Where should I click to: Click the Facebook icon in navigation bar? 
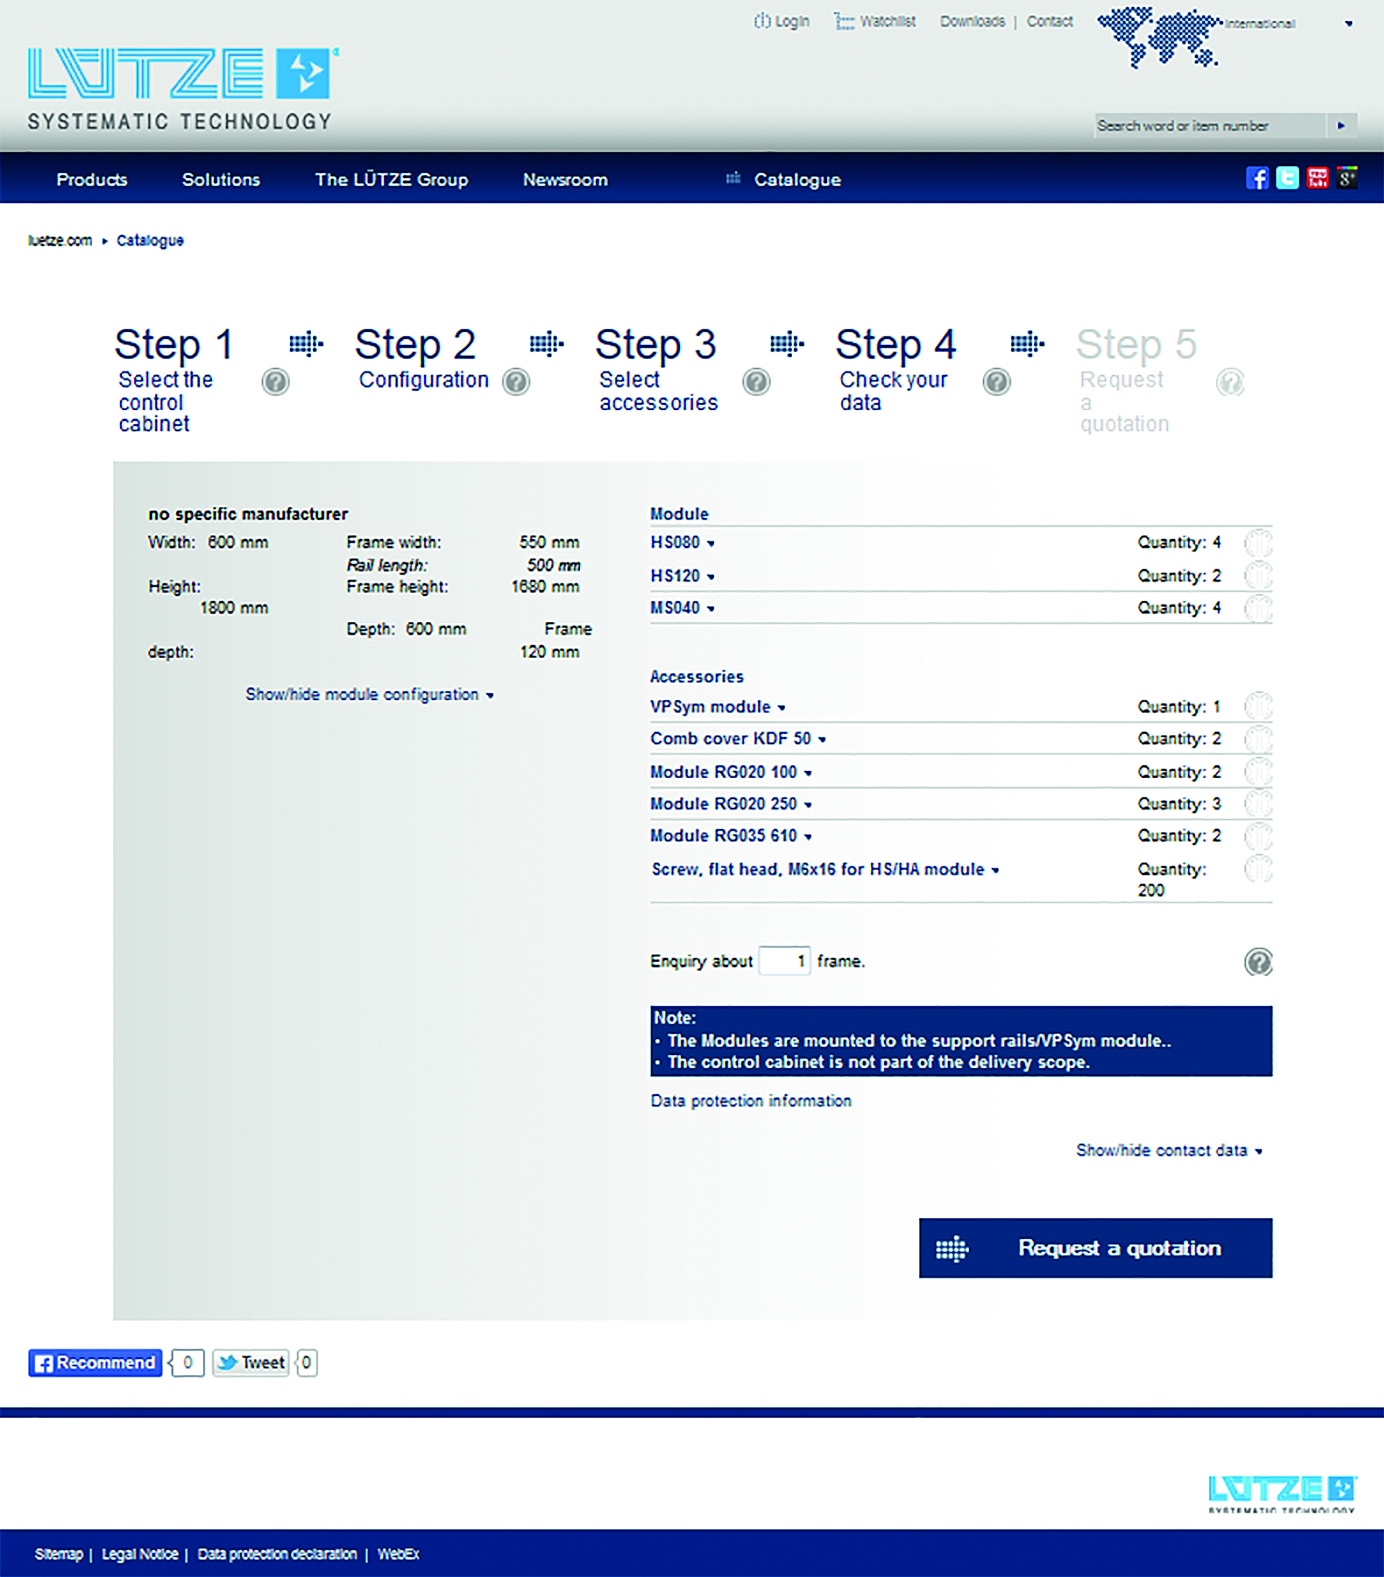coord(1257,178)
